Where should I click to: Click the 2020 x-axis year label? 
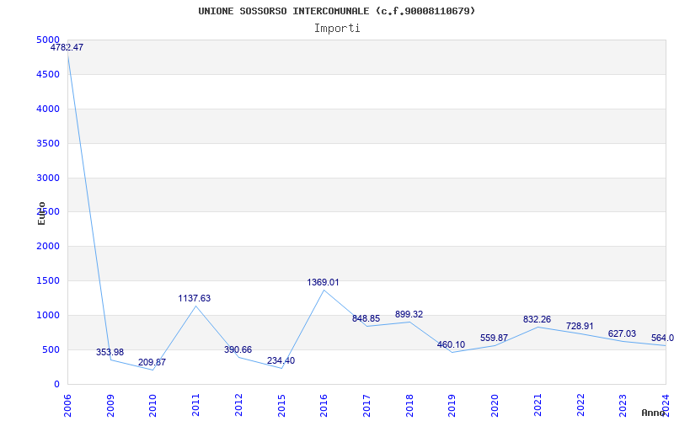click(x=495, y=407)
